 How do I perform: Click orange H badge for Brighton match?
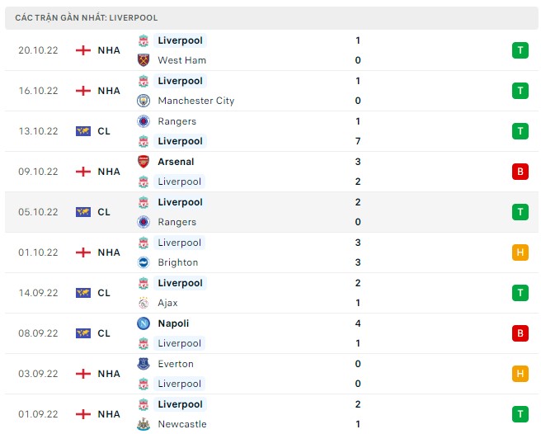520,252
